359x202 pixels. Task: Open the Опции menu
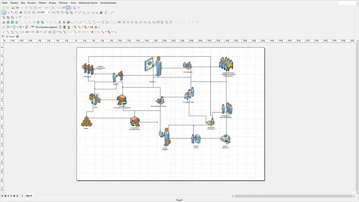tap(53, 3)
